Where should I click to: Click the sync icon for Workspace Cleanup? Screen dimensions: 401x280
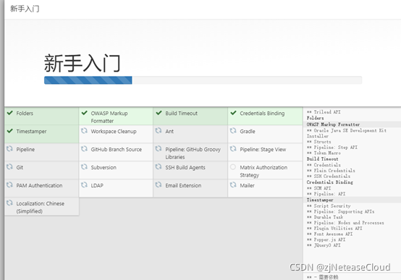[x=84, y=131]
